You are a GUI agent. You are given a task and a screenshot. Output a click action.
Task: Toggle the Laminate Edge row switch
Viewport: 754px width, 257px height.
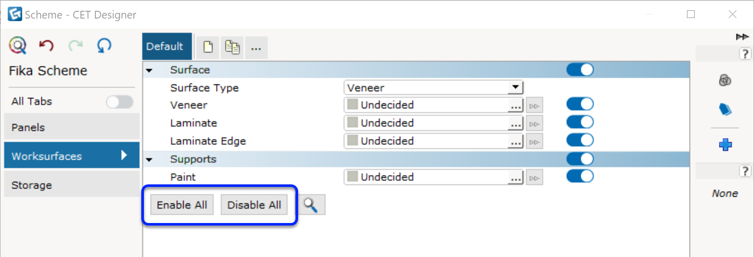coord(580,141)
